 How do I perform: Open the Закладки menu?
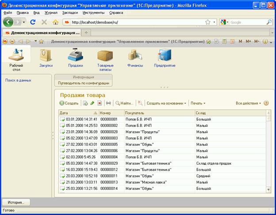coord(70,13)
